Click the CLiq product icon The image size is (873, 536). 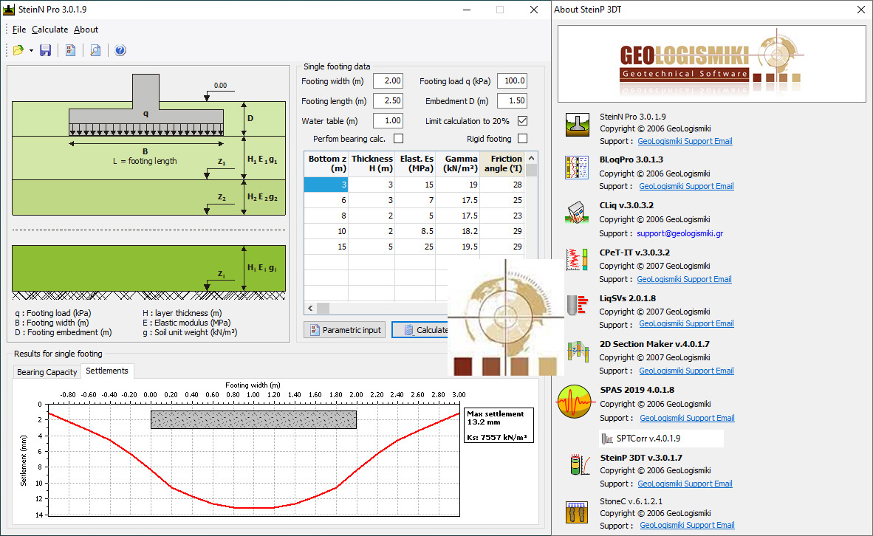(575, 213)
